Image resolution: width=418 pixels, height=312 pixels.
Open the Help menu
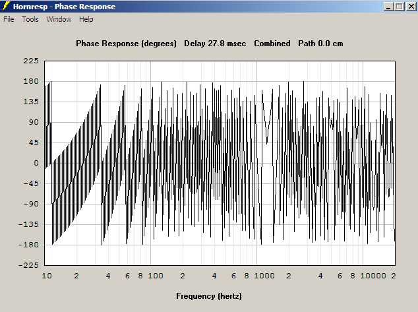(x=86, y=19)
